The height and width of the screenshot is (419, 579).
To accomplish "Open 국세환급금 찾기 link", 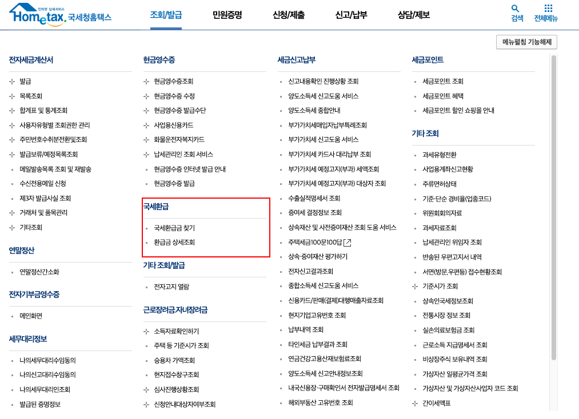I will click(x=174, y=228).
